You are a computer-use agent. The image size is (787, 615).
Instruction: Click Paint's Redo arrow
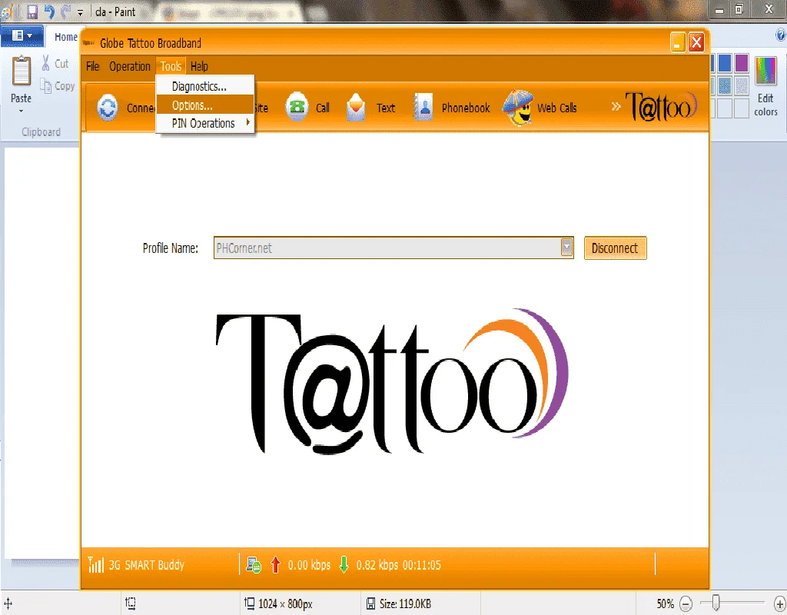pyautogui.click(x=65, y=11)
